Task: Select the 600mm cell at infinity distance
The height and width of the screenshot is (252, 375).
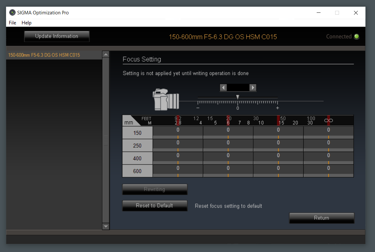Action: coord(328,171)
